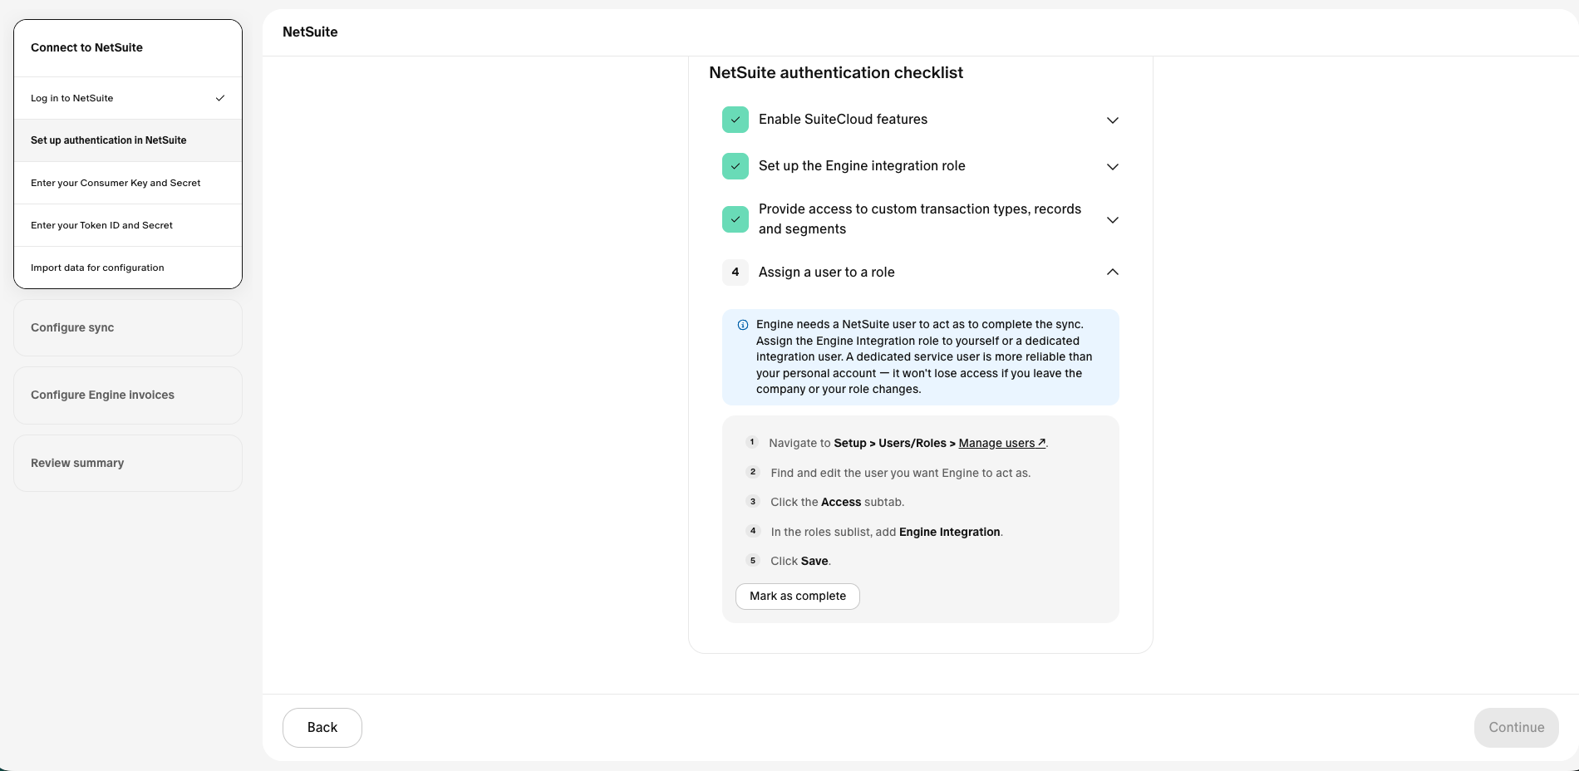Click the Click Save instruction
This screenshot has height=771, width=1579.
[x=800, y=561]
